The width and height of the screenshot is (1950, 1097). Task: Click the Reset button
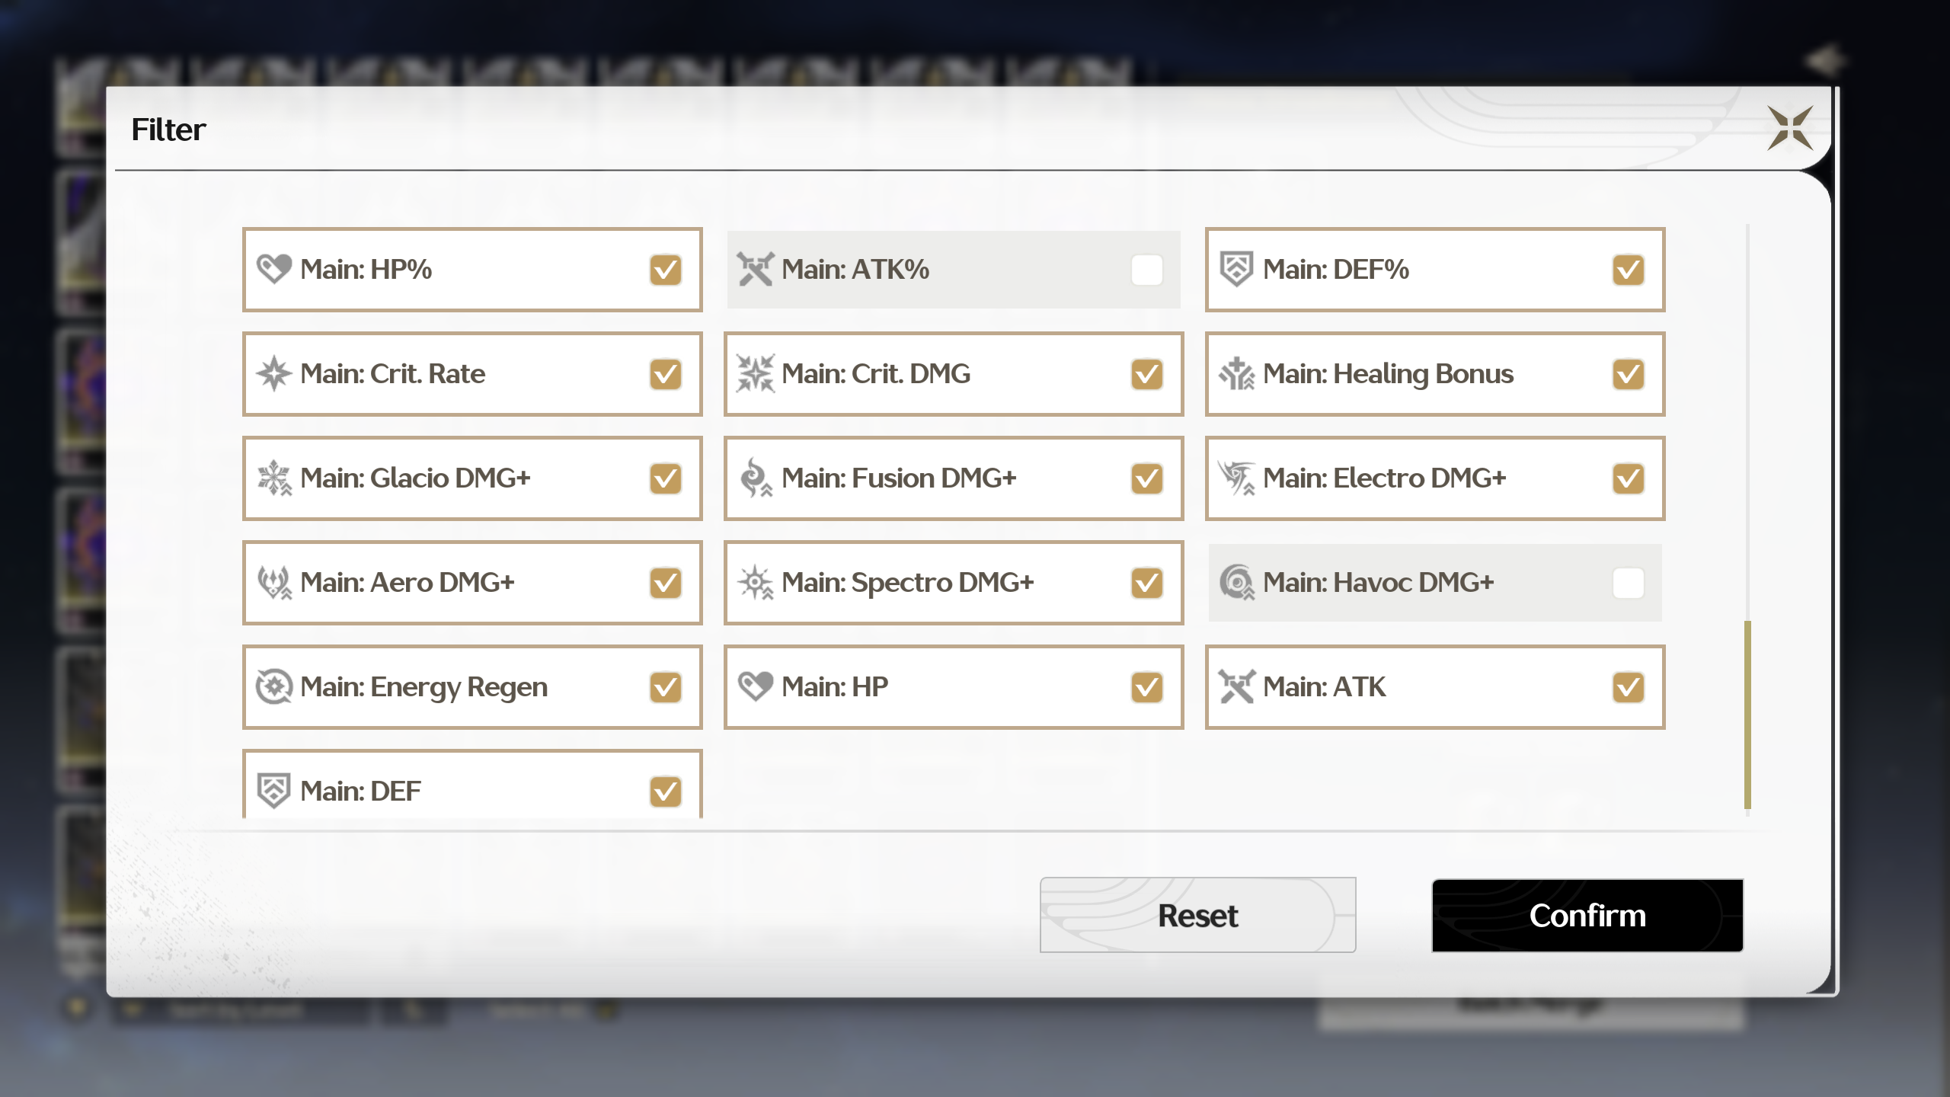coord(1197,915)
